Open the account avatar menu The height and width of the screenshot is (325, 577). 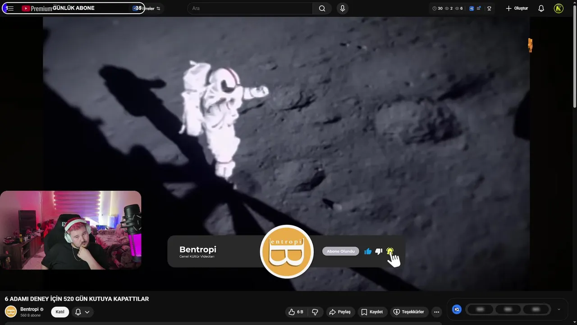(559, 8)
